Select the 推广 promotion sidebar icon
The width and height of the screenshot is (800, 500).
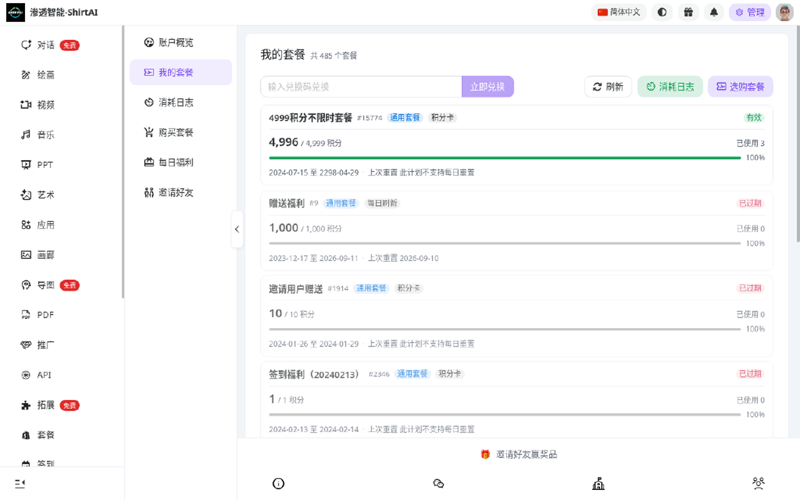click(26, 345)
